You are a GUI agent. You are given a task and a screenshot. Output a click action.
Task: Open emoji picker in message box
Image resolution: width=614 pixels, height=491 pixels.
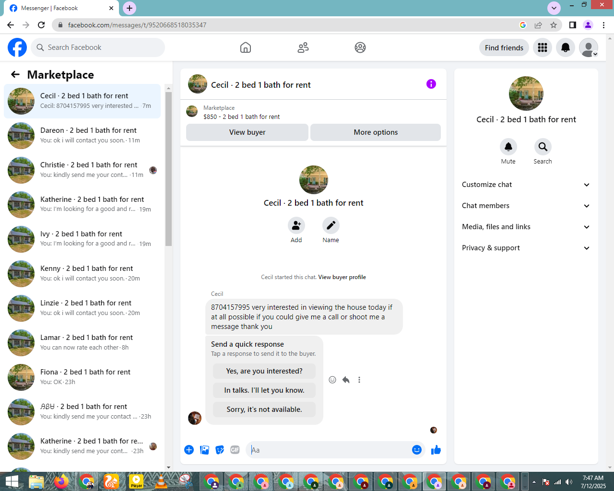[x=417, y=450]
